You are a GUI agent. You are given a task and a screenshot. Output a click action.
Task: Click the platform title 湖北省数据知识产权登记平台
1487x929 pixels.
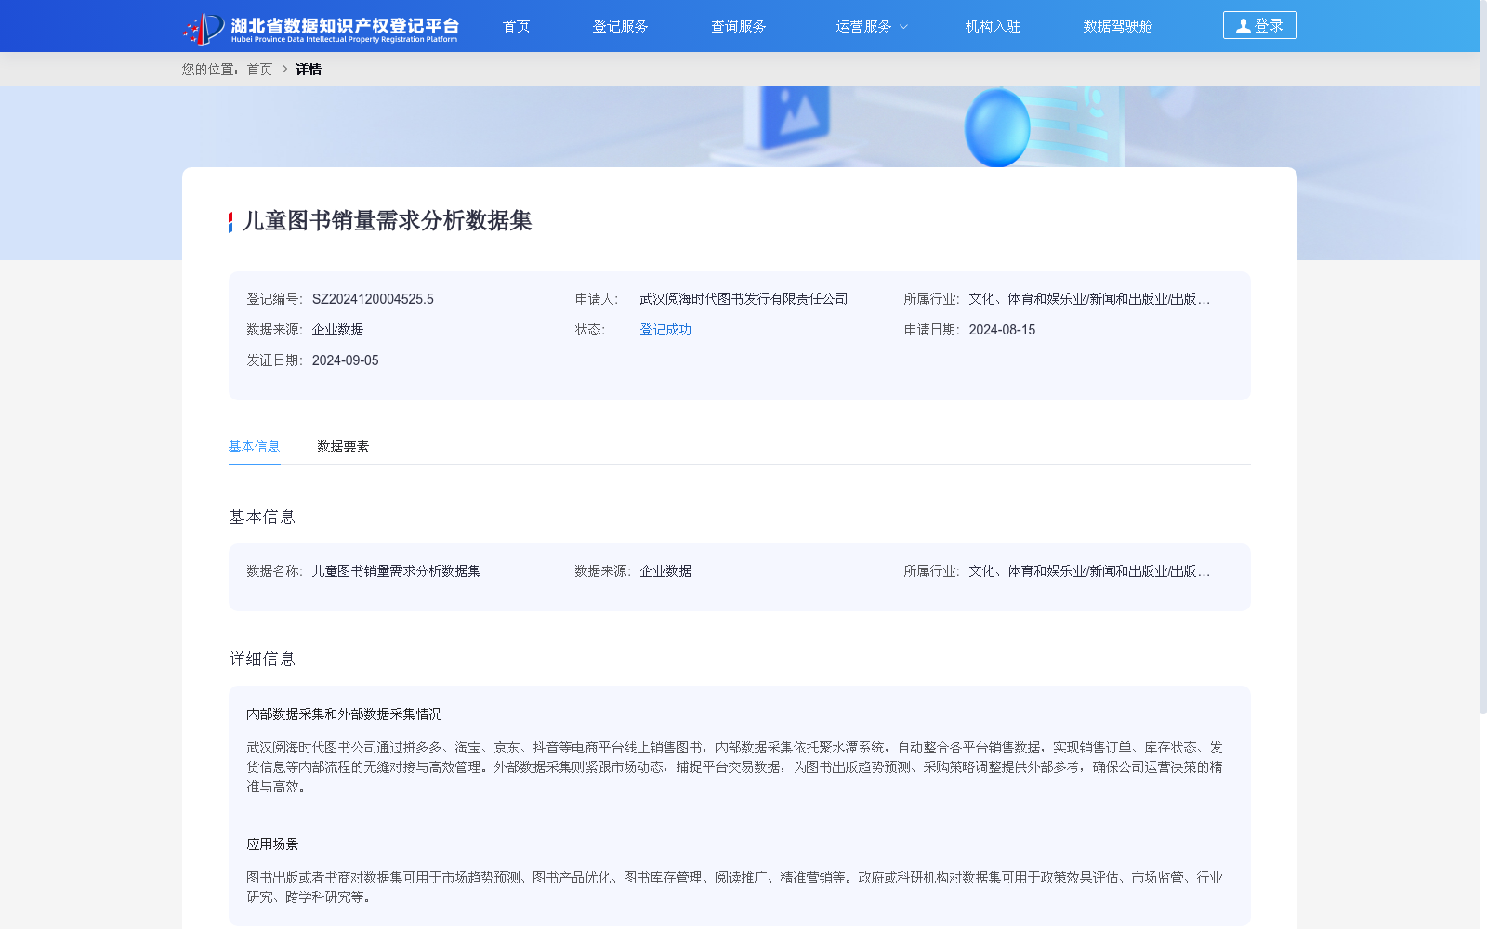tap(345, 25)
